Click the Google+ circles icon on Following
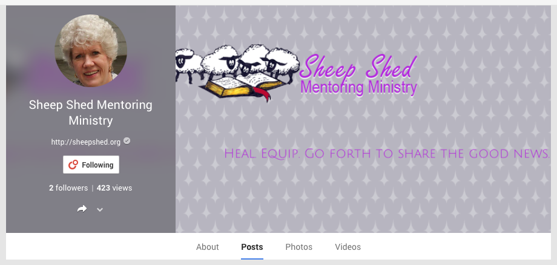This screenshot has width=557, height=265. point(73,165)
